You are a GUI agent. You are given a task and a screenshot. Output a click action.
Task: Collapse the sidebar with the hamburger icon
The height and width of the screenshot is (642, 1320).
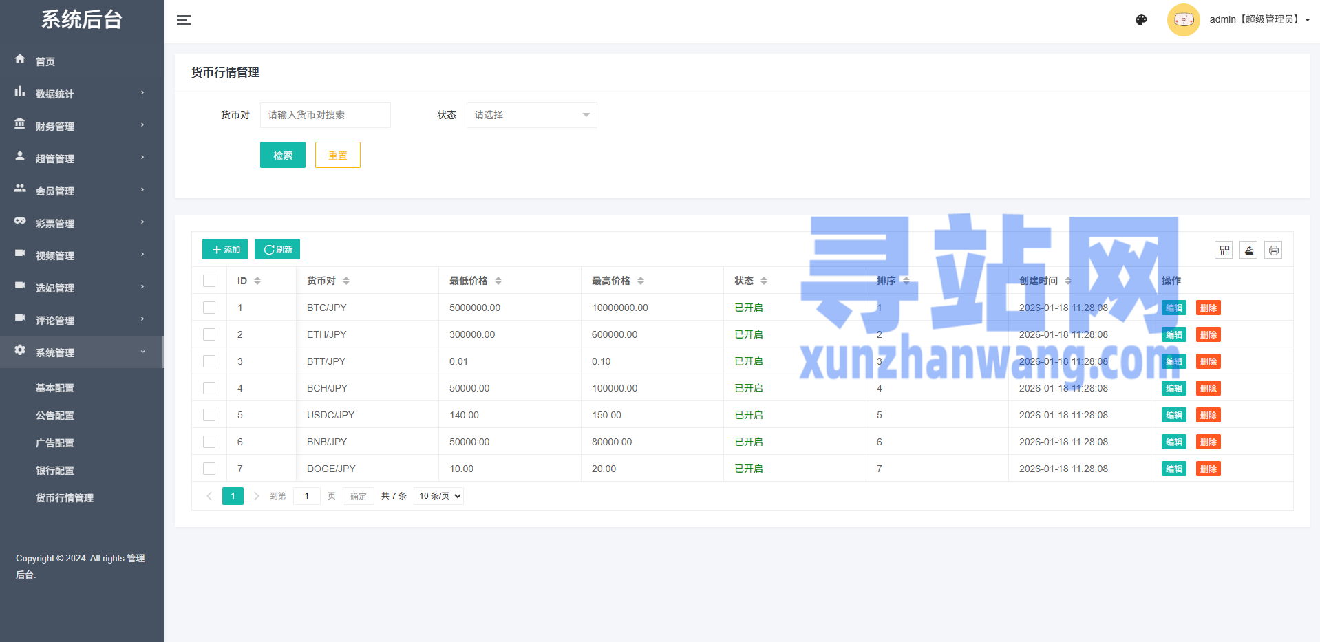tap(184, 20)
